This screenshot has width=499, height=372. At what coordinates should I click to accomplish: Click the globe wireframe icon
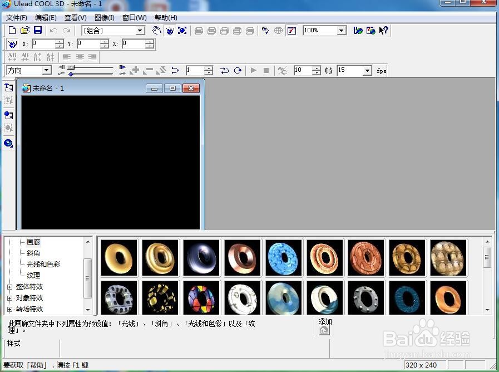[278, 31]
